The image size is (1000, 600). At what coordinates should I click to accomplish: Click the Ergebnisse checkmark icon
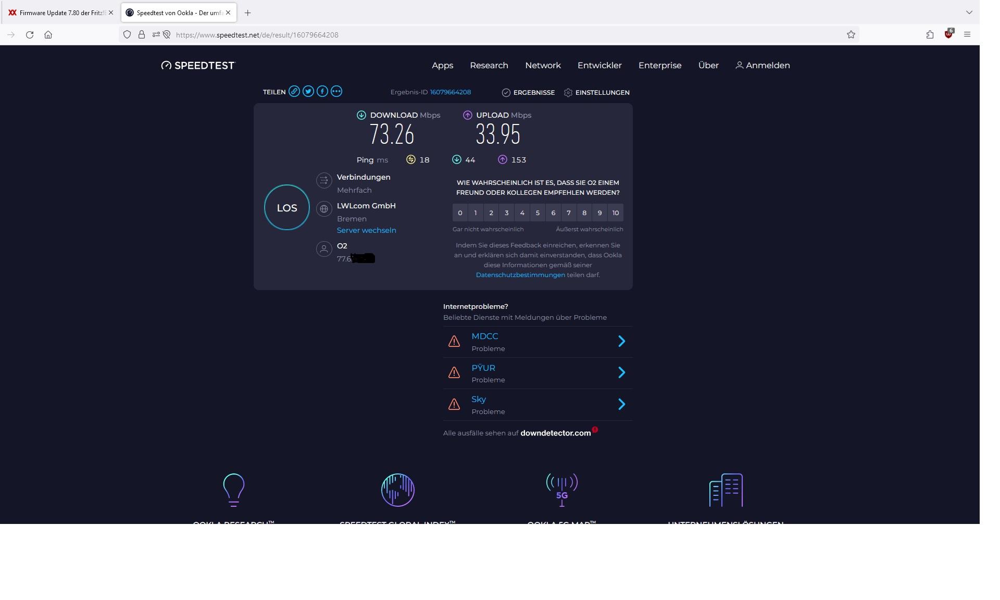[x=506, y=93]
